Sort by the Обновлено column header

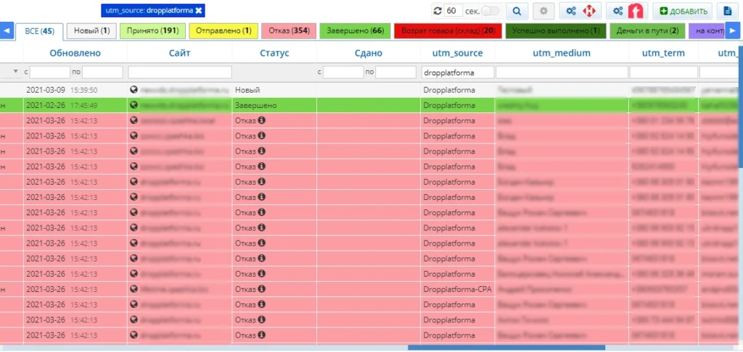coord(75,53)
